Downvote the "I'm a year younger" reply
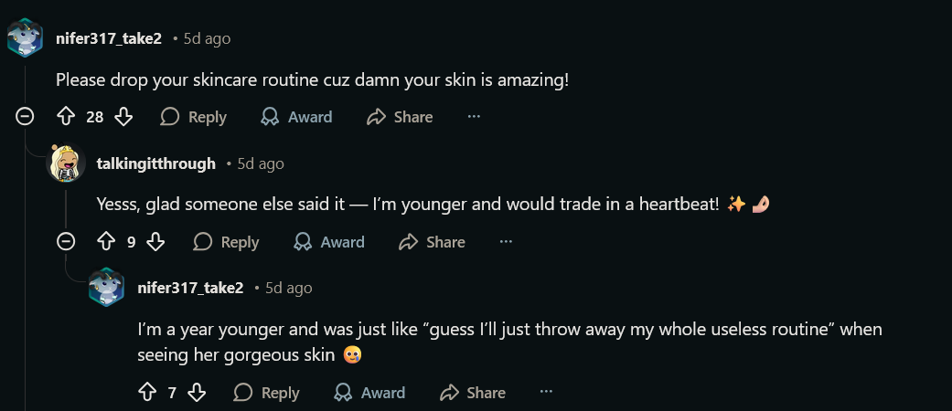Screen dimensions: 952x411 pos(197,393)
